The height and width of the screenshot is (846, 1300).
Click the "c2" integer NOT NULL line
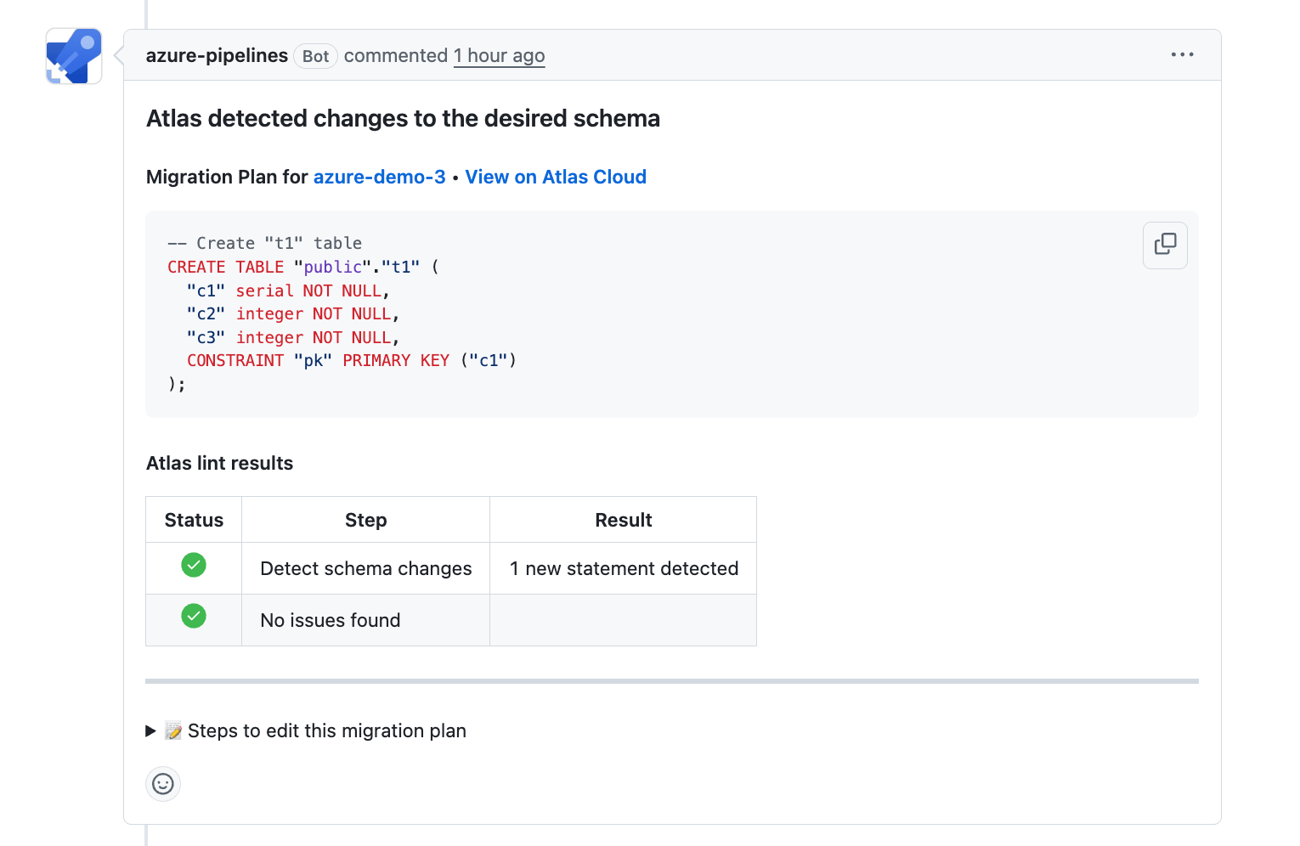293,313
